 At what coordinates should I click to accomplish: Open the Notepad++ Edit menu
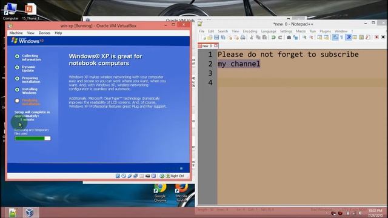pos(211,31)
